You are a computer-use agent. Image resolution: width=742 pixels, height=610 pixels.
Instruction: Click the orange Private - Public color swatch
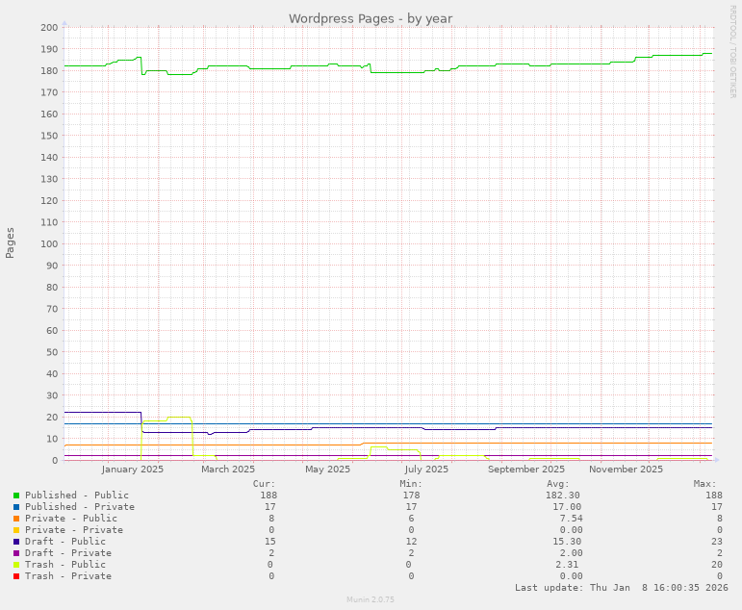tap(16, 519)
